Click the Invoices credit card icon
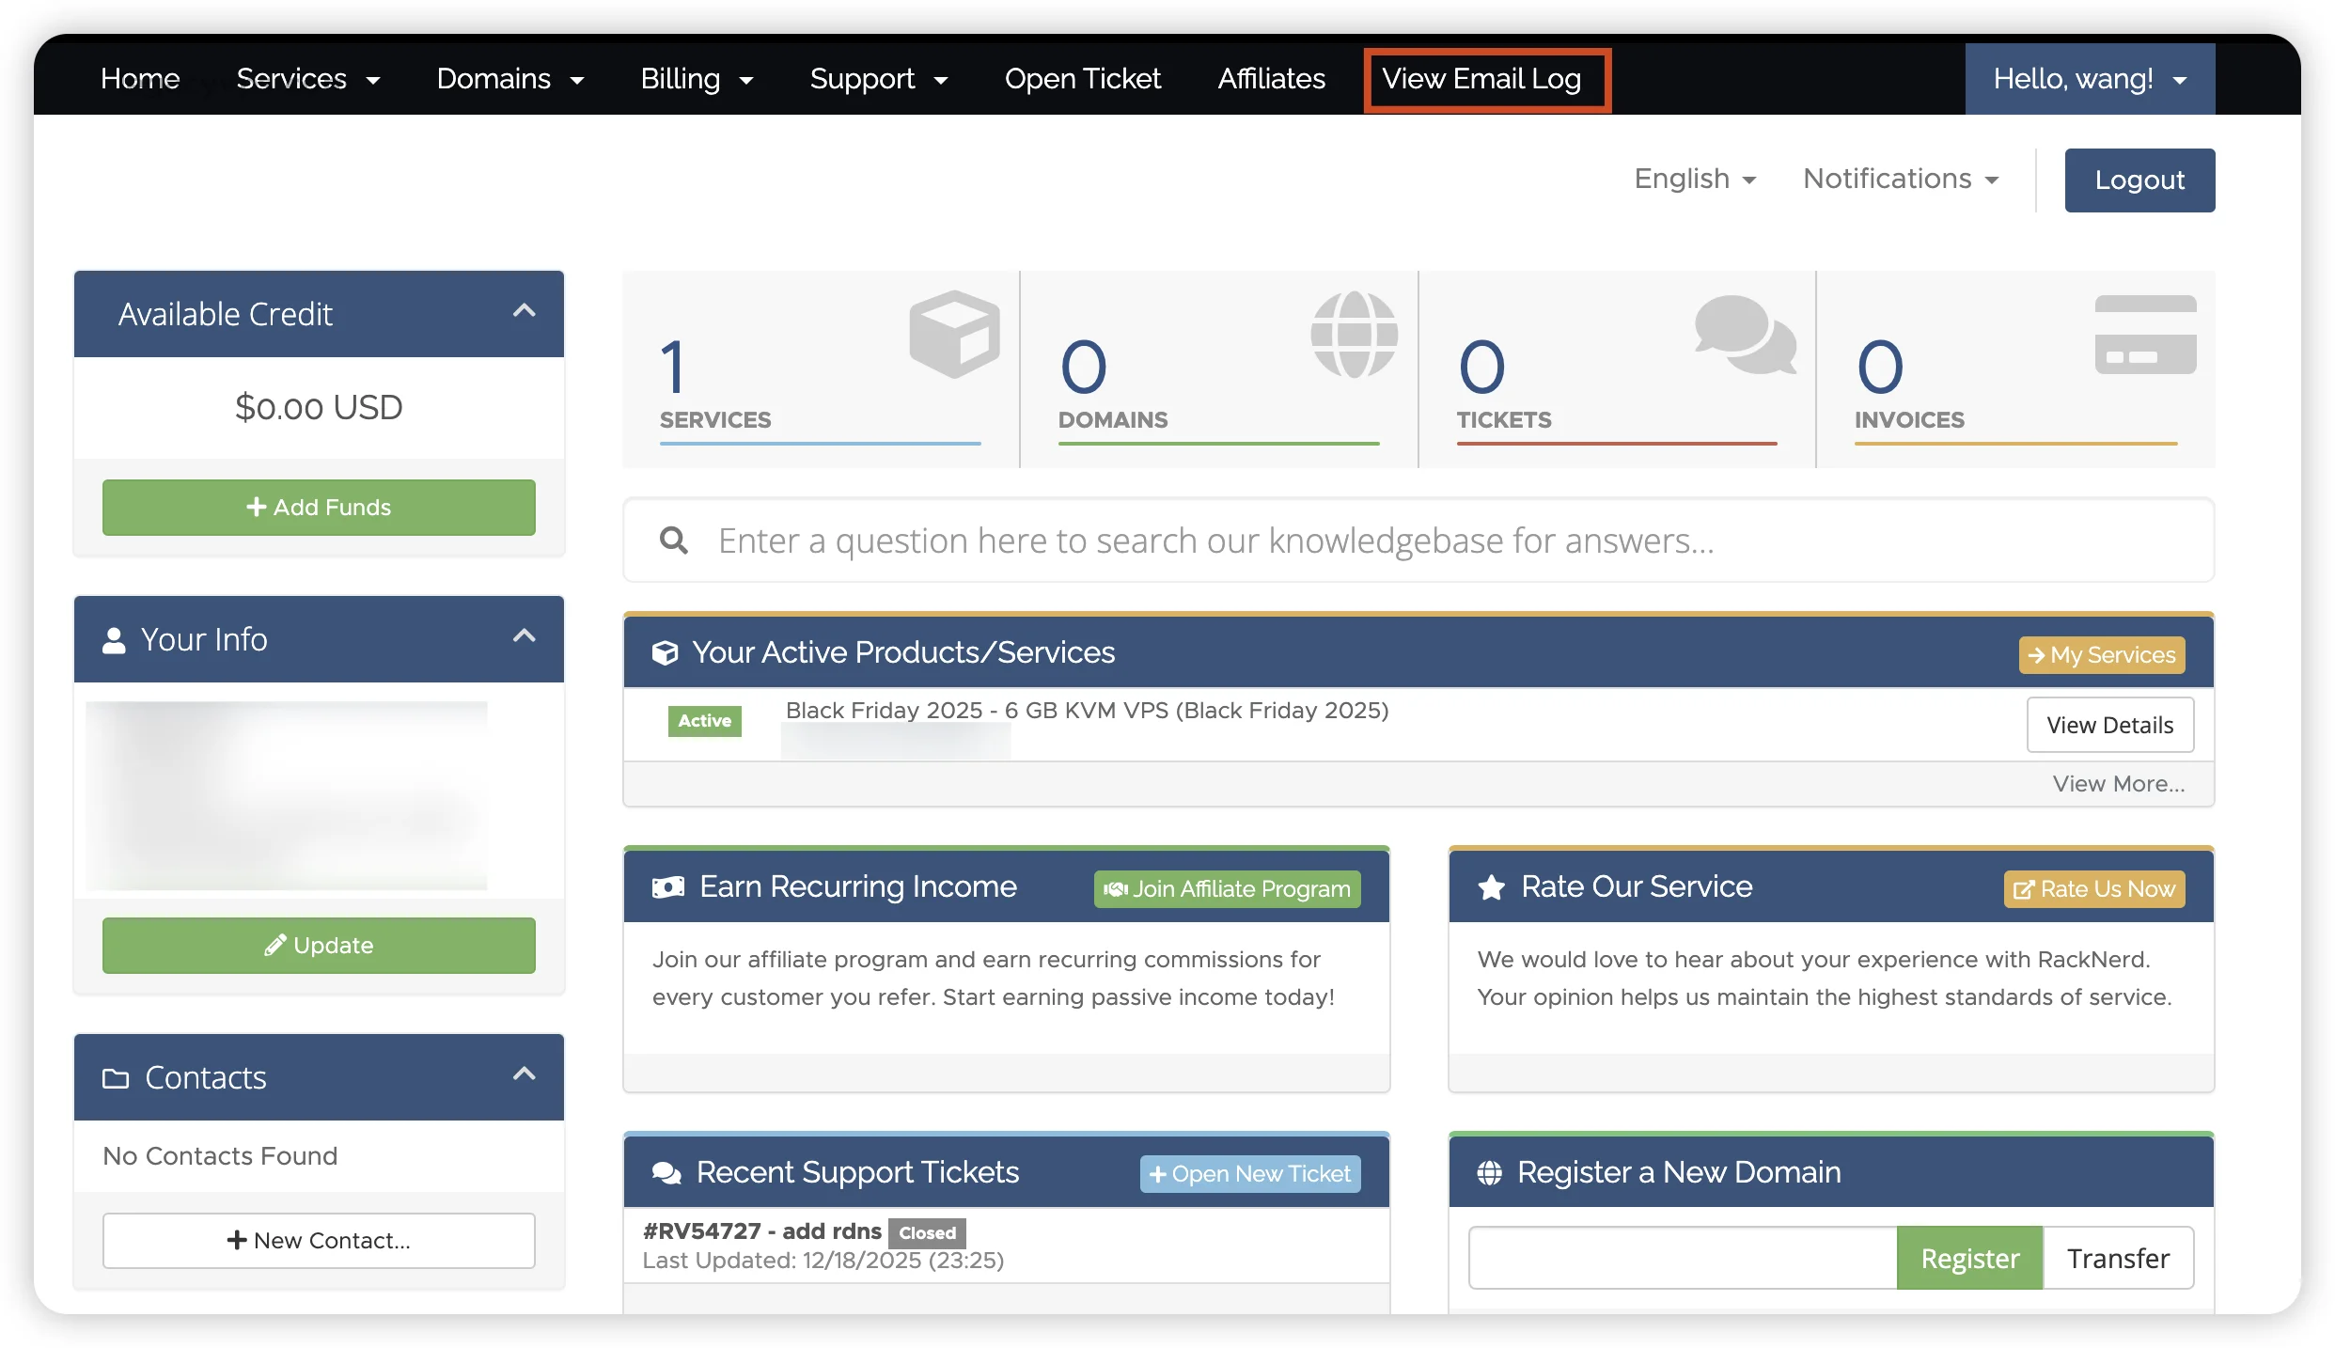2335x1348 pixels. coord(2145,335)
